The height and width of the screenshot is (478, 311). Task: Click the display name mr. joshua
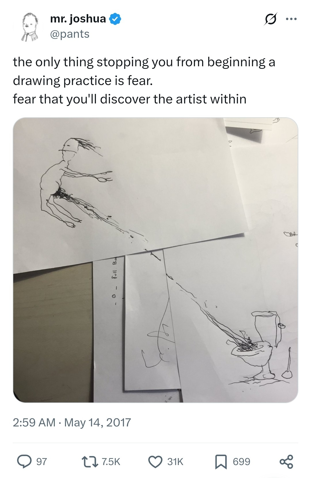coord(78,19)
